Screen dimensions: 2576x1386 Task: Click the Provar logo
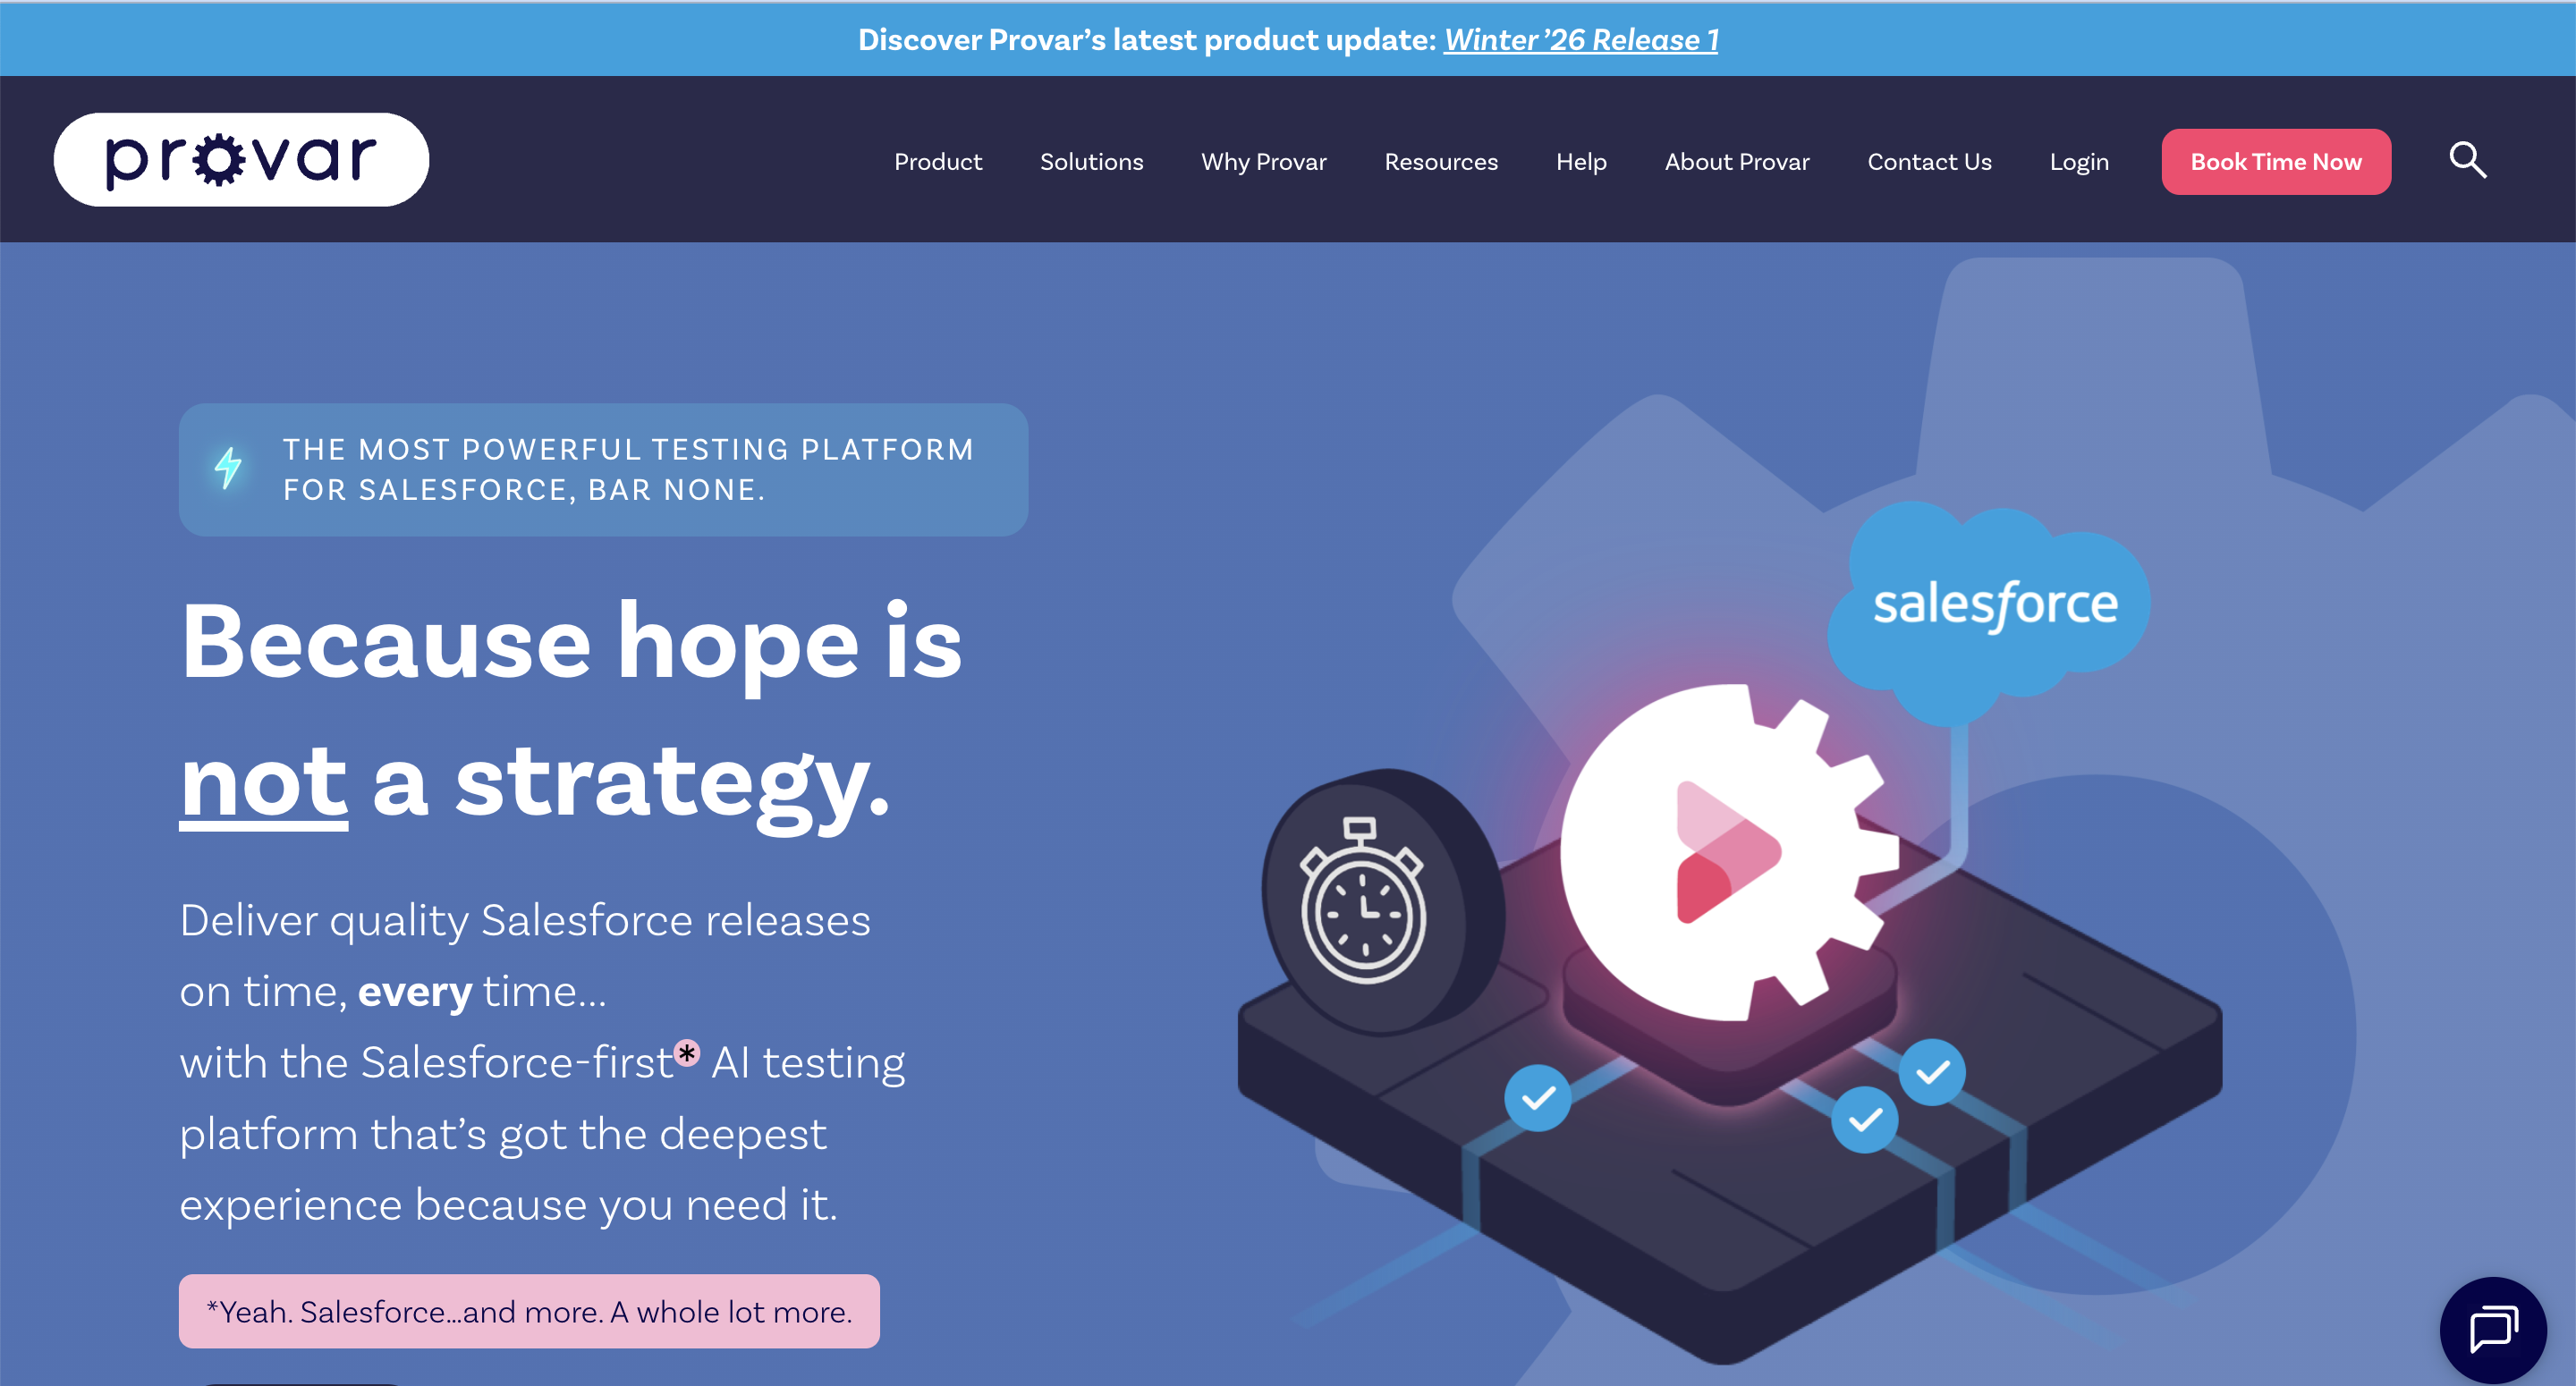(x=241, y=160)
